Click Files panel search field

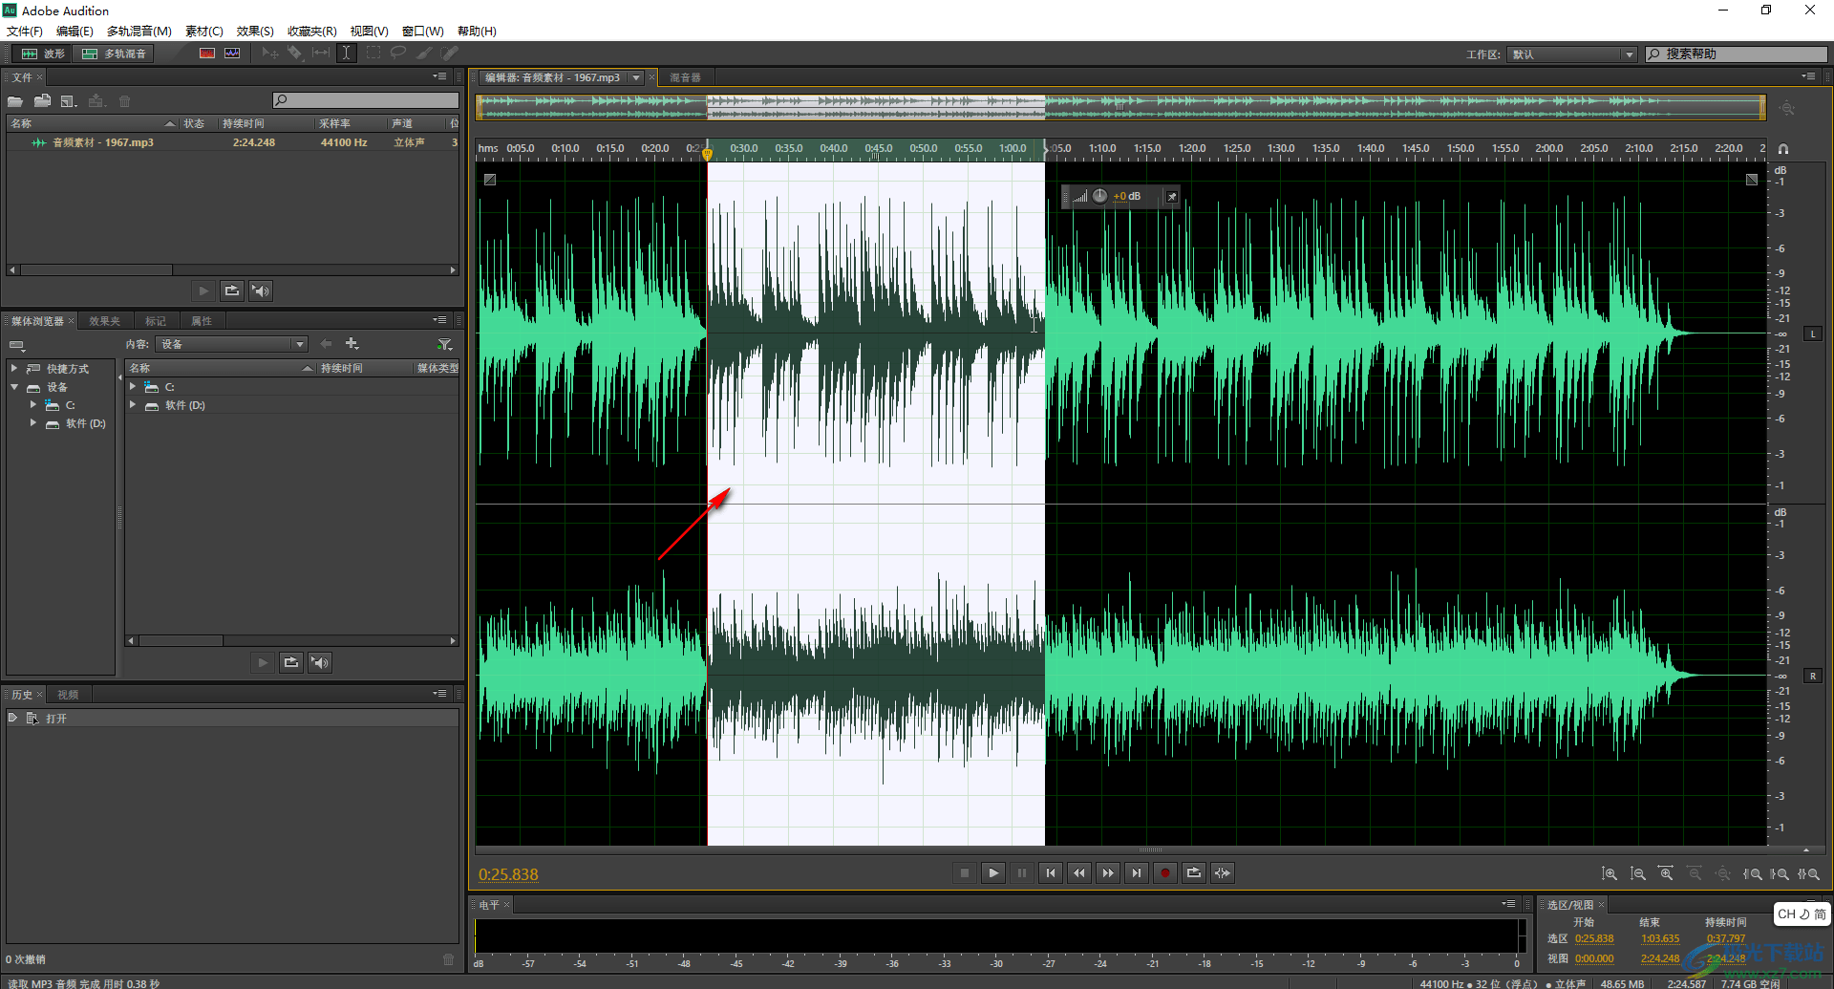[x=365, y=100]
